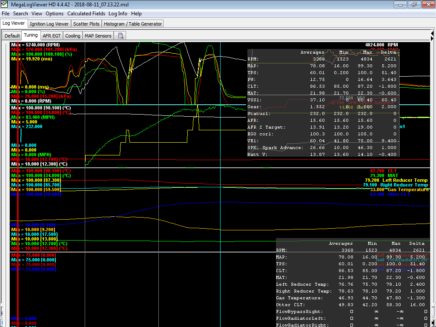Select the Cooling graph tab
436x327 pixels.
pyautogui.click(x=72, y=36)
